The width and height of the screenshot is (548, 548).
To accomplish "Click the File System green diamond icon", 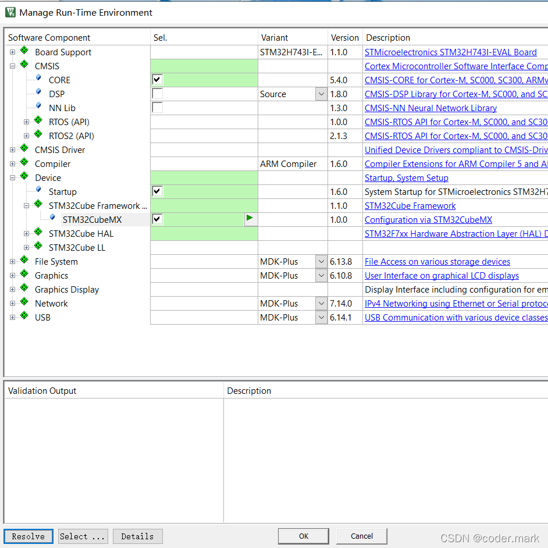I will (x=24, y=260).
